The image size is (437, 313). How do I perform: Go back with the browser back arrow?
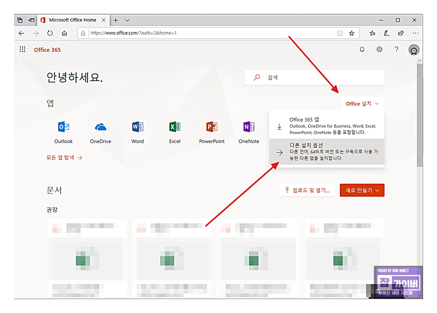tap(22, 33)
